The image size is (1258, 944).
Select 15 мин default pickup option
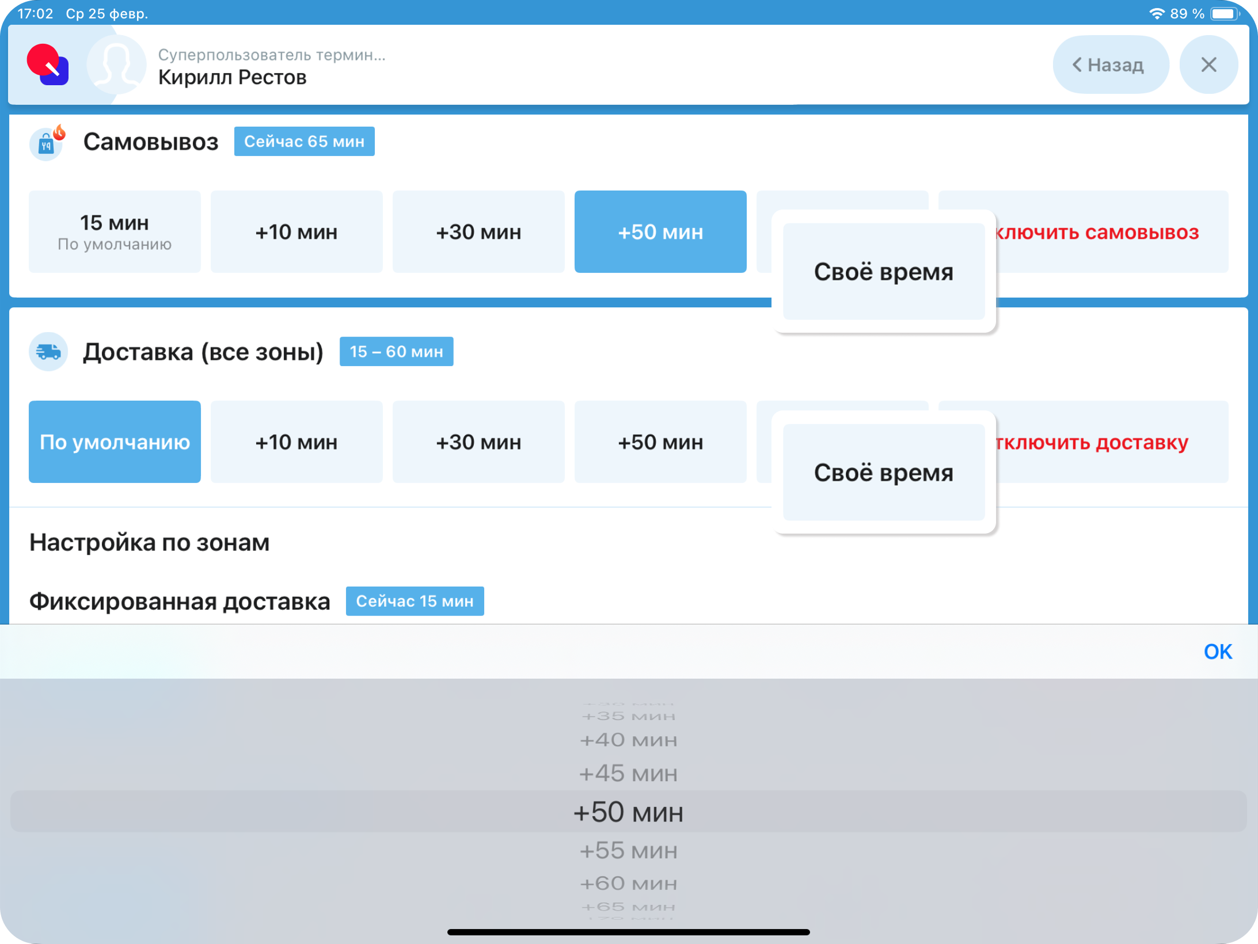pyautogui.click(x=115, y=231)
